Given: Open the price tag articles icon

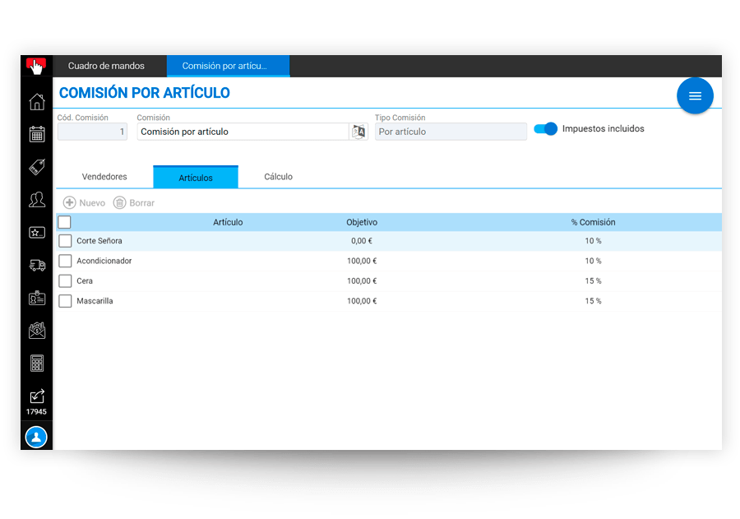Looking at the screenshot, I should (x=37, y=167).
